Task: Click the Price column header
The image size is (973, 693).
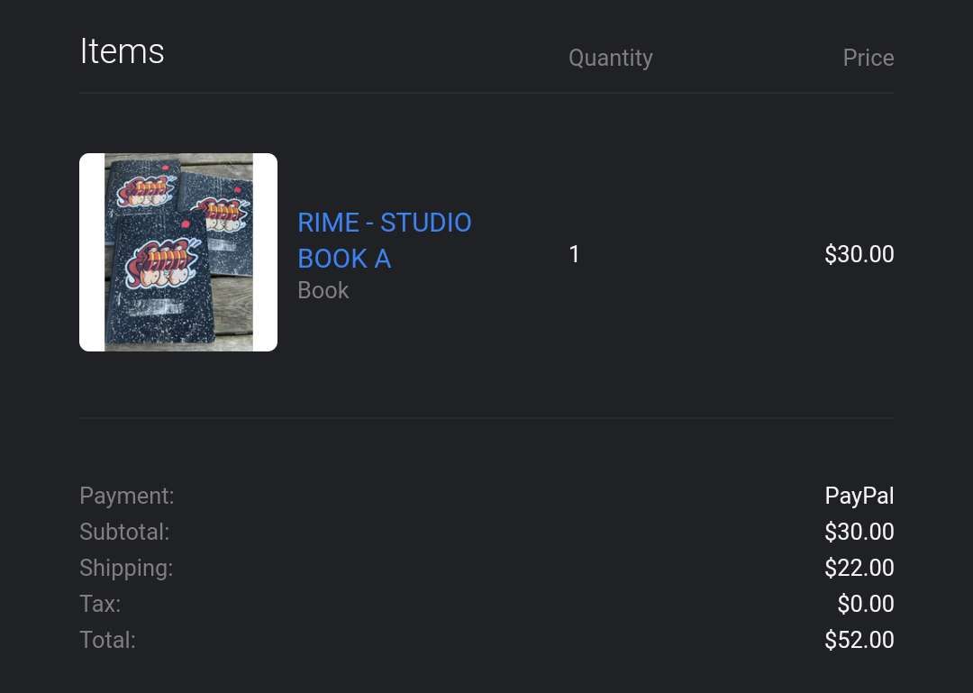Action: (868, 58)
